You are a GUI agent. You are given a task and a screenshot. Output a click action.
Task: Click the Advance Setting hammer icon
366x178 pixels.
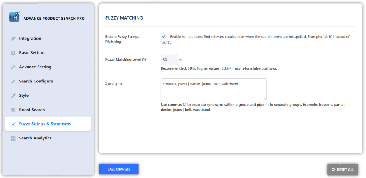pyautogui.click(x=13, y=67)
